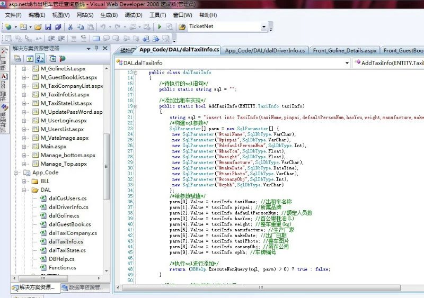Click the Copy Web Site icon in Solution Explorer
Image resolution: width=424 pixels, height=298 pixels.
tap(52, 58)
